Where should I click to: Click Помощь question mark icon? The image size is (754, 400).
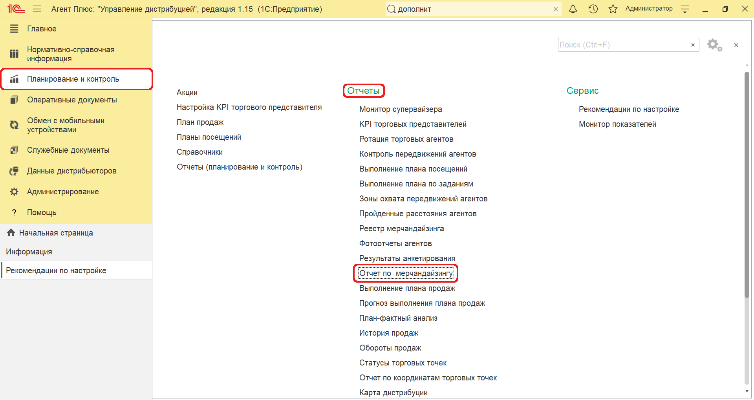point(14,212)
